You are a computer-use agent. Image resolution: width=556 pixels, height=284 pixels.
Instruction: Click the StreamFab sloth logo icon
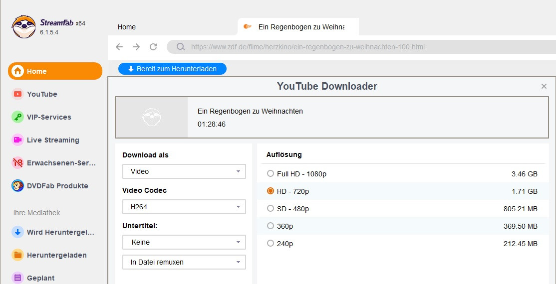pos(24,26)
